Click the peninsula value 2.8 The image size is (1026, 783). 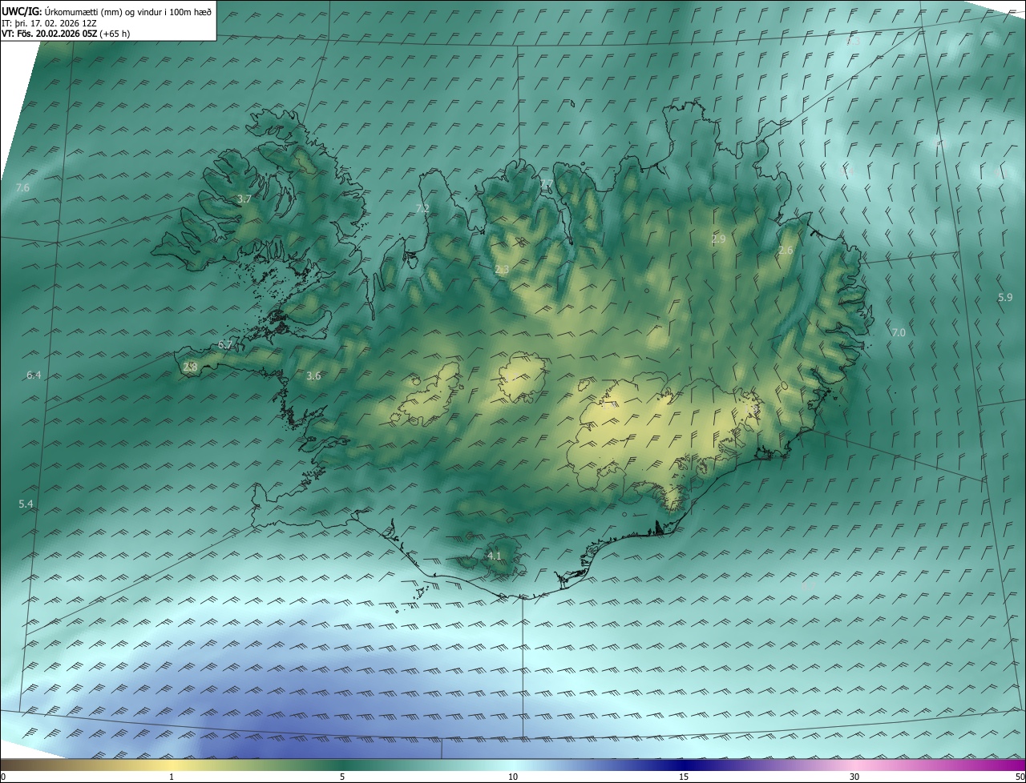190,367
